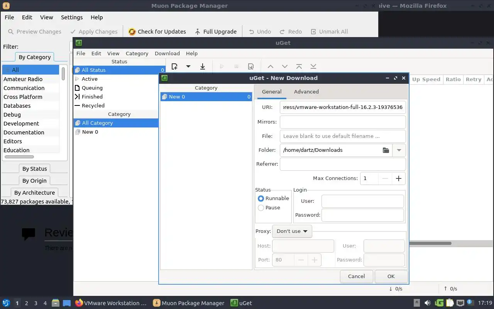Viewport: 494px width, 309px height.
Task: Select "New 0" in uGet main category list
Action: 116,132
